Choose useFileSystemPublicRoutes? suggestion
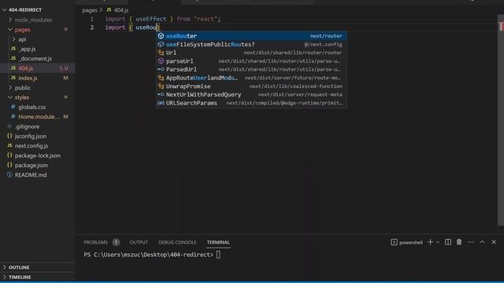504x283 pixels. pyautogui.click(x=251, y=44)
